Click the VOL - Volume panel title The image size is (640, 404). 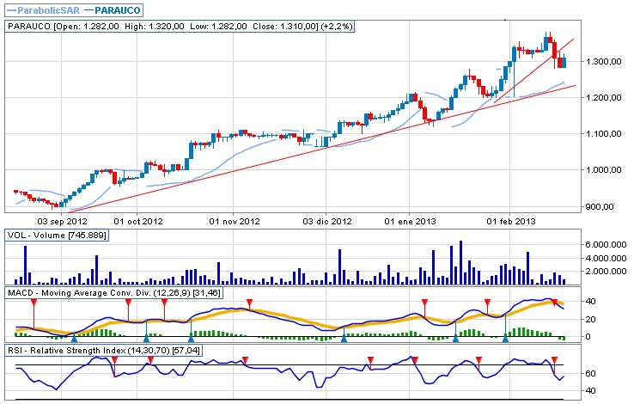tap(57, 236)
